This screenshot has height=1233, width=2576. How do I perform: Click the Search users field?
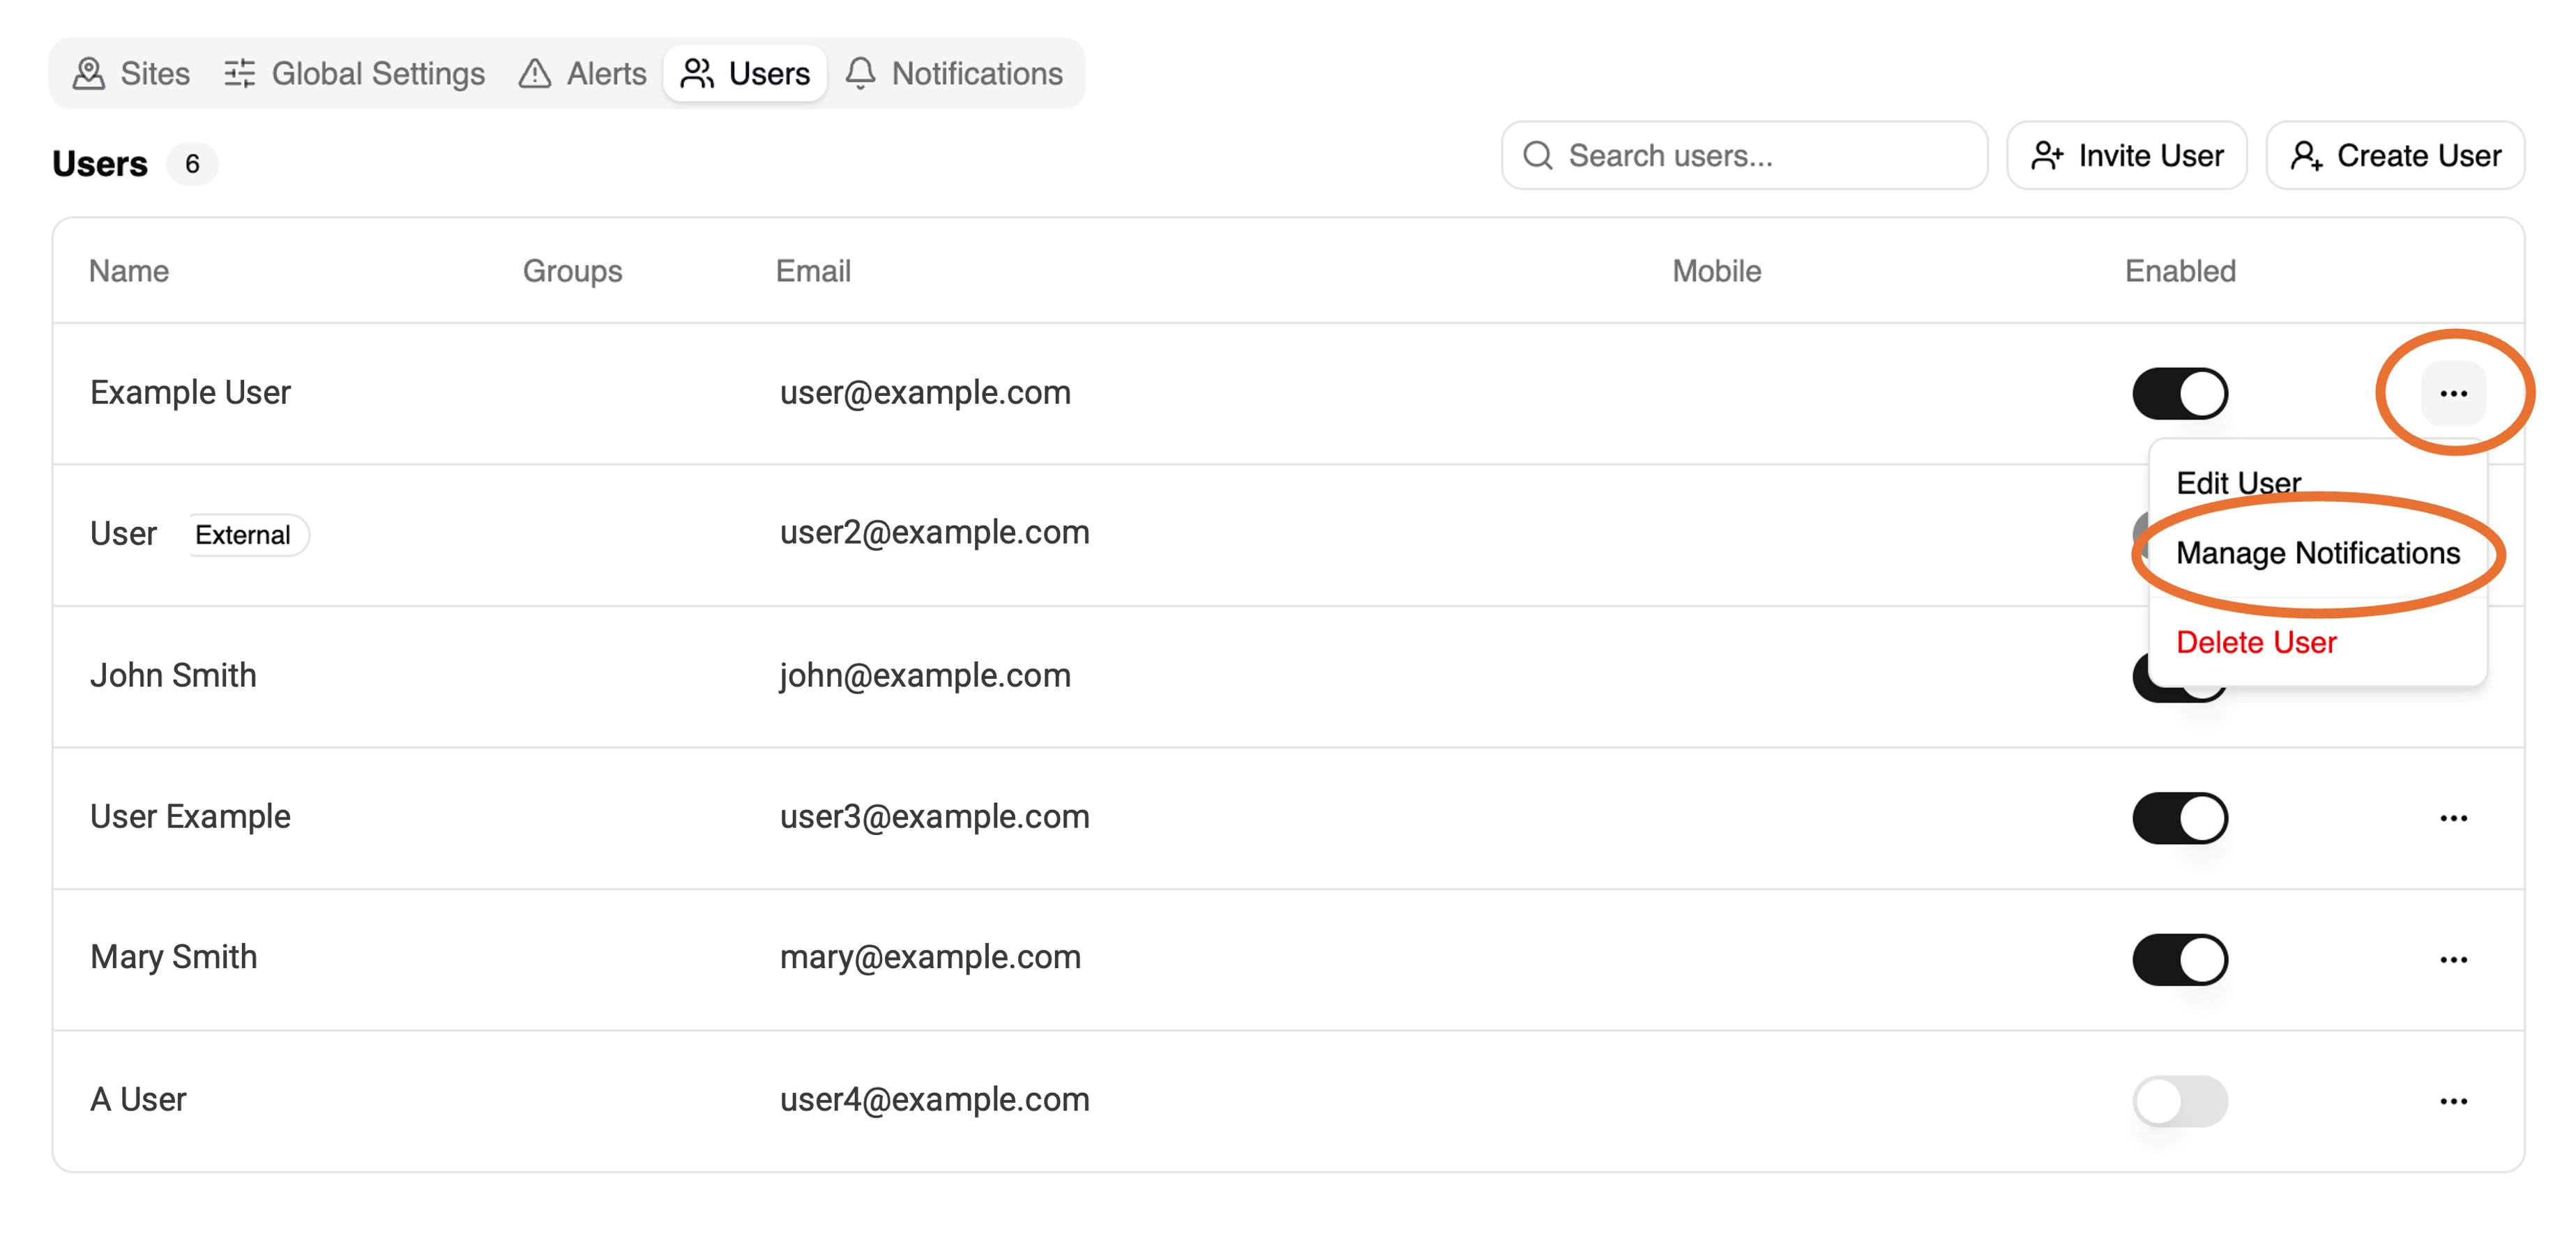[x=1744, y=156]
